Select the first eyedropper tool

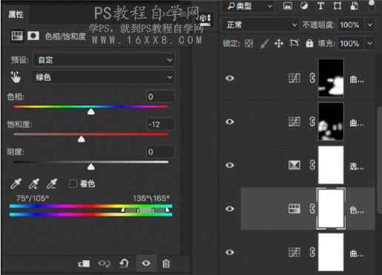click(16, 184)
